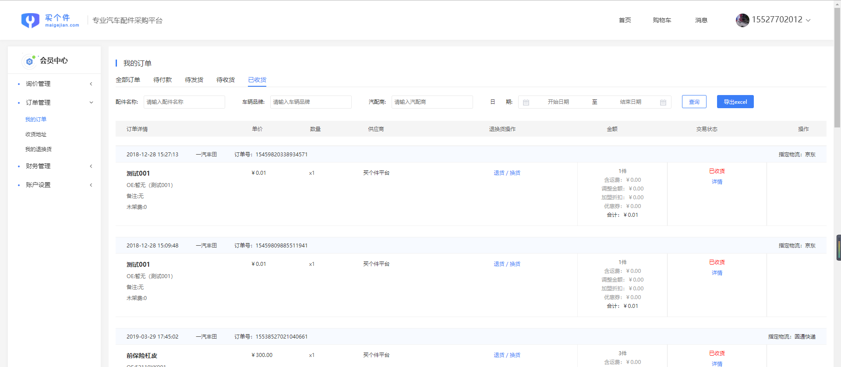Click the 导出excel button
The image size is (841, 367).
click(735, 102)
